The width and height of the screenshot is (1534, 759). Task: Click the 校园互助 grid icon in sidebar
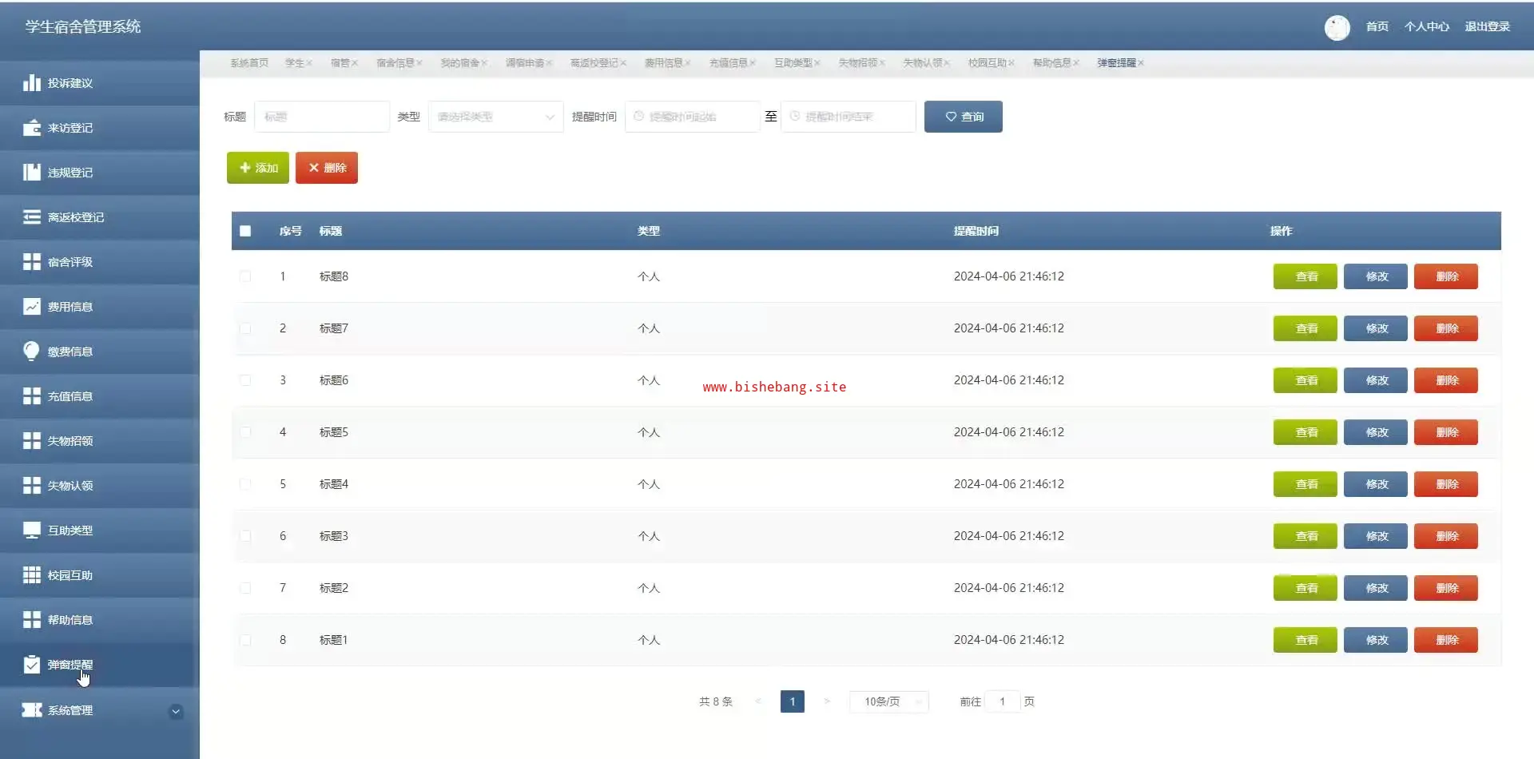31,575
